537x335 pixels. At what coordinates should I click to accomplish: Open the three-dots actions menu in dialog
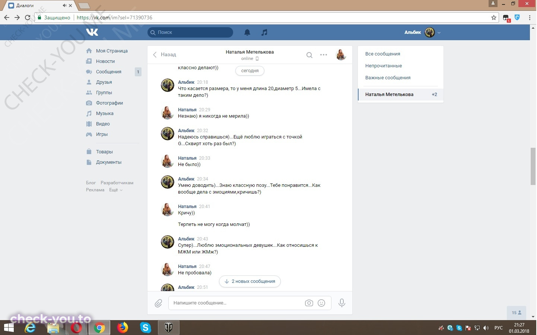(x=324, y=55)
